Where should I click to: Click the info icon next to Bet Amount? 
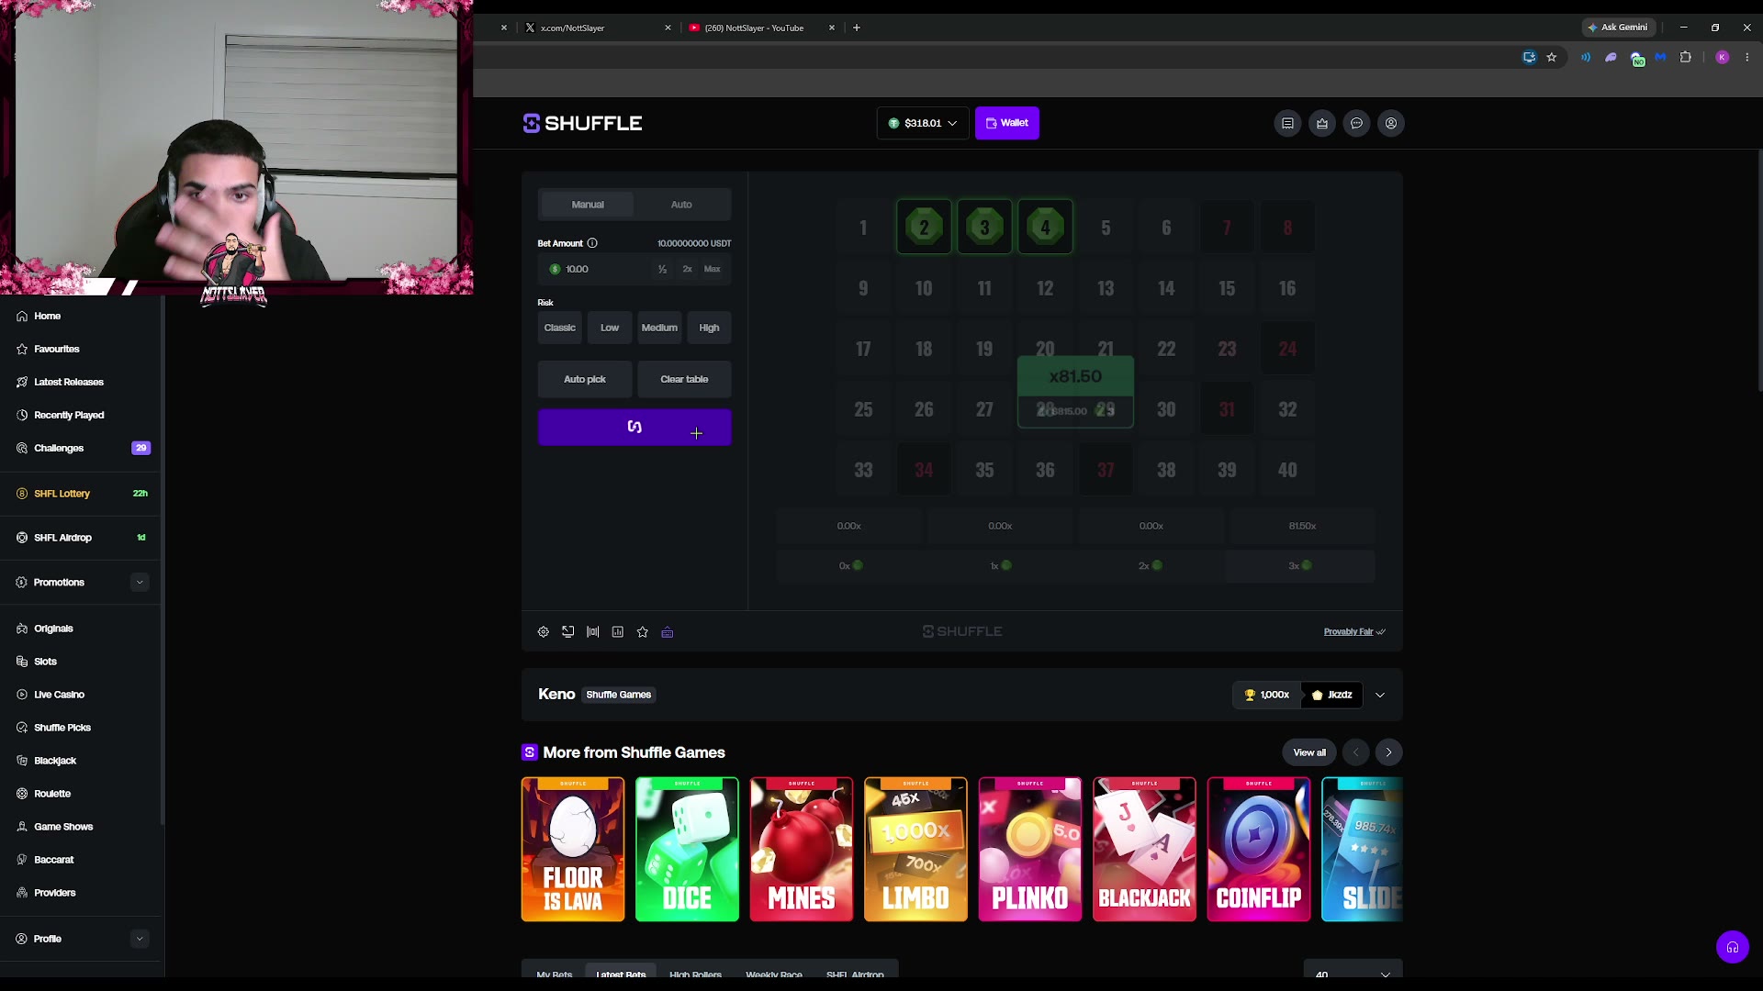(592, 243)
